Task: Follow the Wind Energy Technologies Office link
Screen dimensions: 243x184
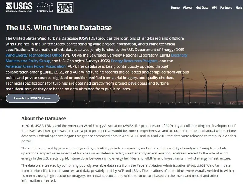Action: tap(34, 55)
